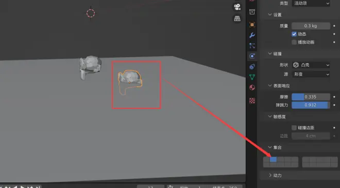Open the Material properties tab (red sphere)
Screen dimensions: 340x188
(252, 87)
